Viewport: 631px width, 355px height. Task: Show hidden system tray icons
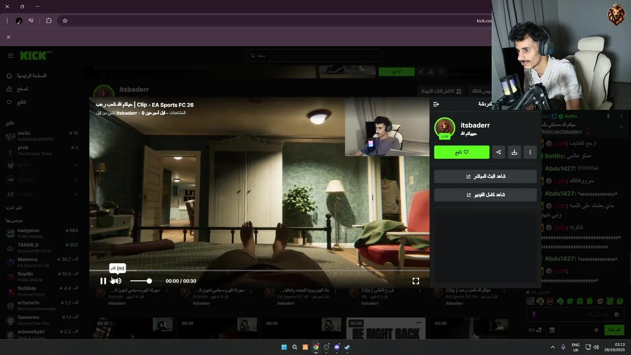[x=552, y=347]
